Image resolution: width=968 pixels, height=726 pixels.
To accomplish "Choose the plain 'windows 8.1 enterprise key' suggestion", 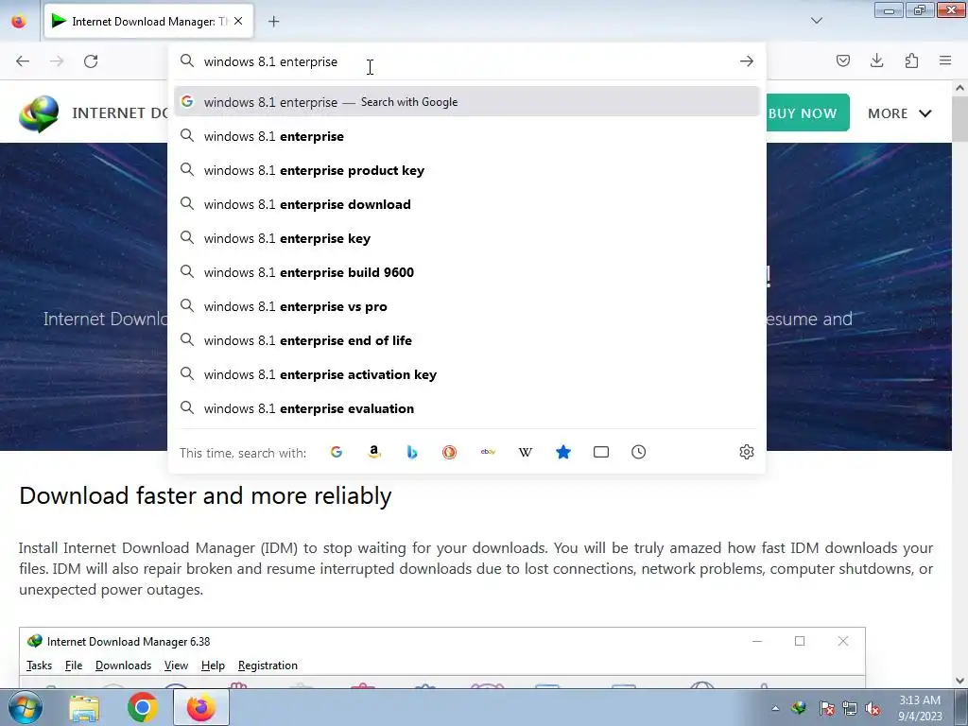I will [467, 237].
